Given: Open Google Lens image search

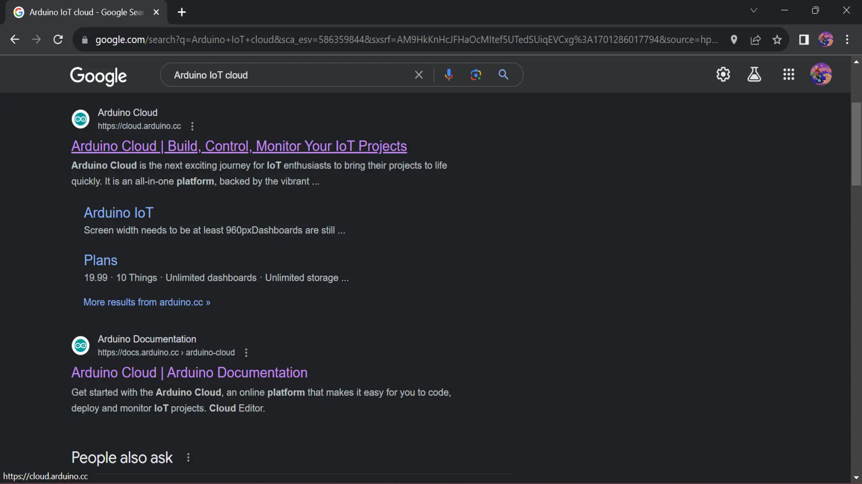Looking at the screenshot, I should point(476,75).
